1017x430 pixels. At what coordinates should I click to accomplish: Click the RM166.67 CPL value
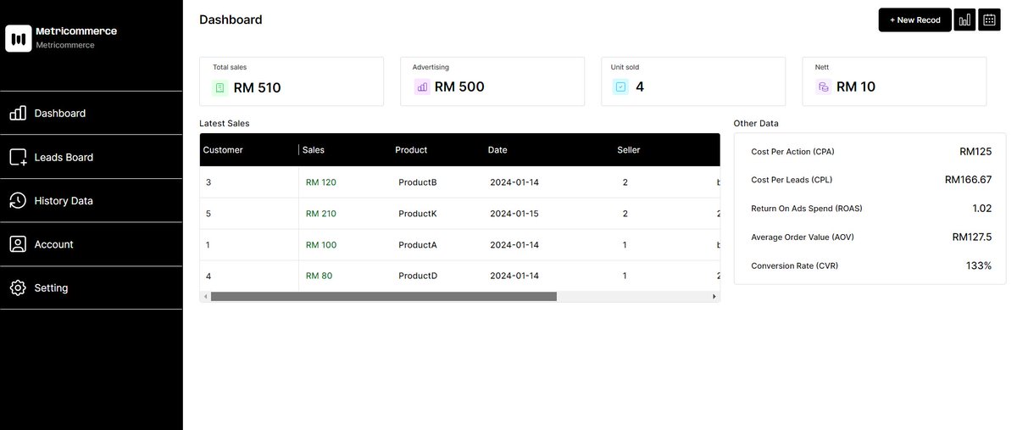coord(969,180)
